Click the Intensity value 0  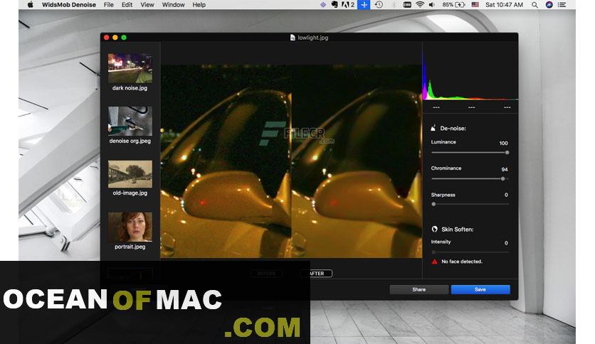tap(506, 243)
